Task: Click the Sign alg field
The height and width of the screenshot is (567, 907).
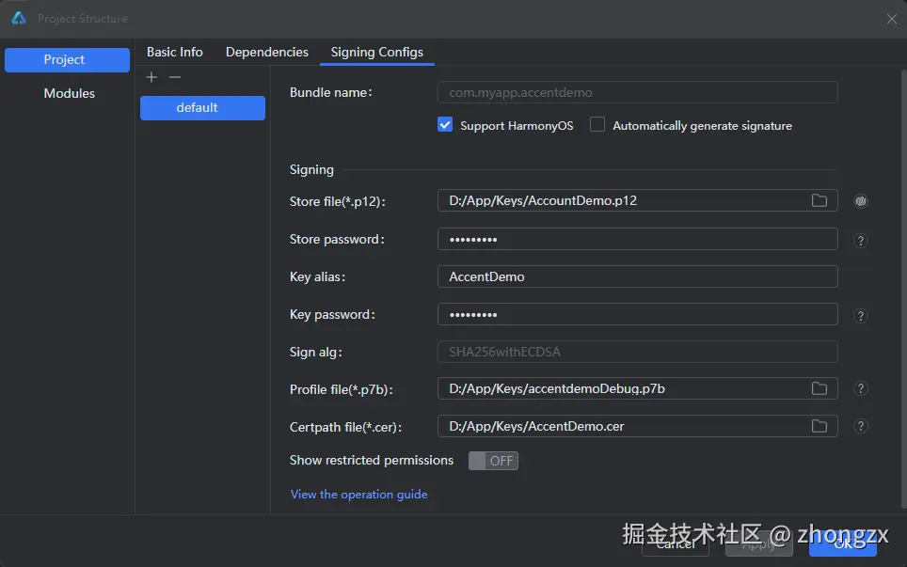Action: point(638,352)
